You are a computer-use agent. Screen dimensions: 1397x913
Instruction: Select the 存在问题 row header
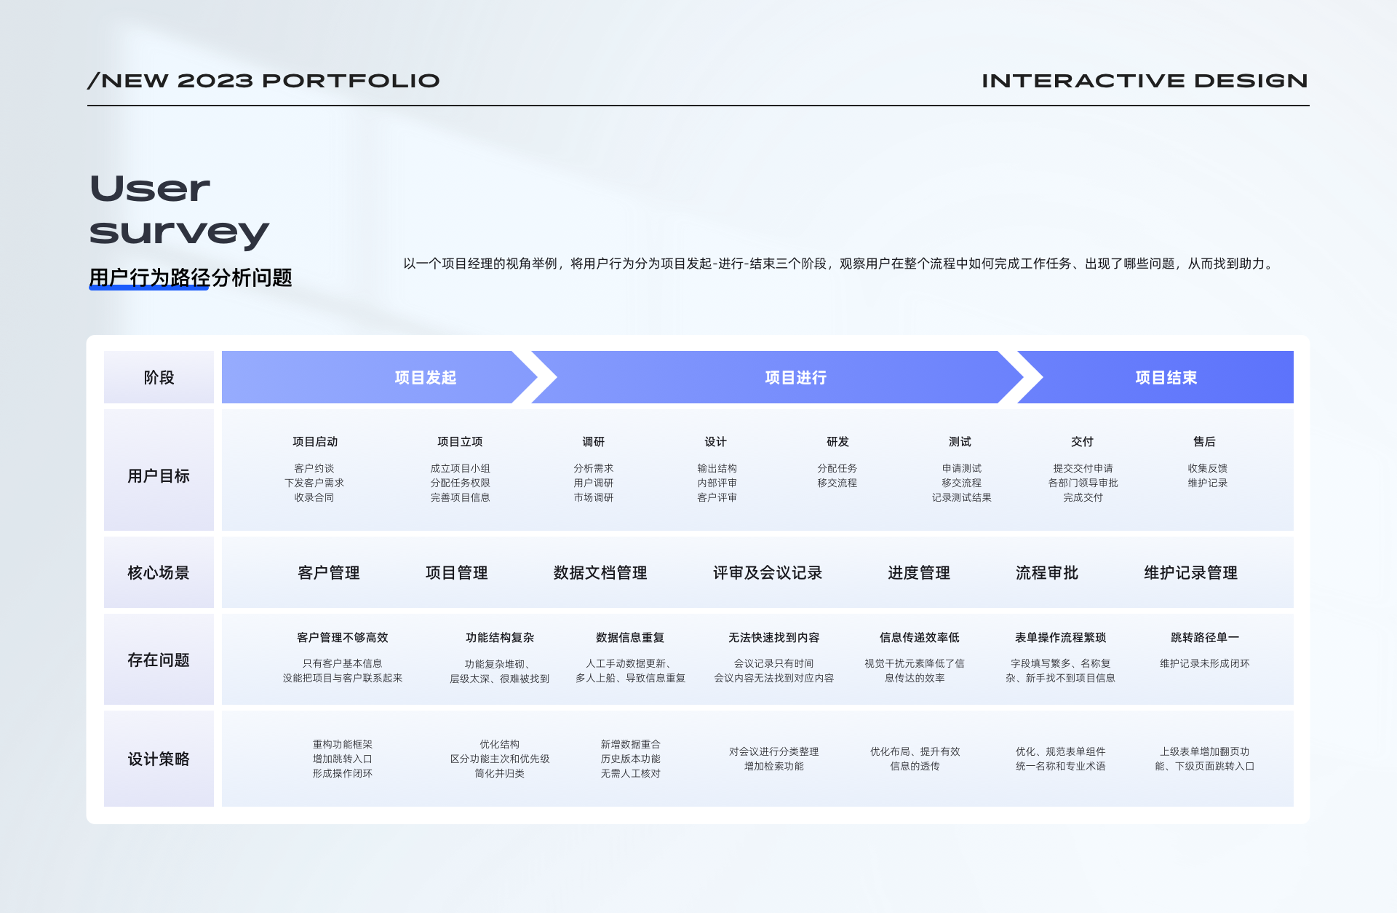(159, 660)
